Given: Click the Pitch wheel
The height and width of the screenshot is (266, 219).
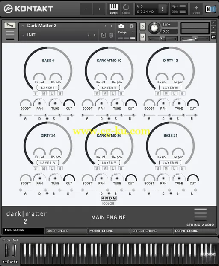Looking at the screenshot, I should [x=7, y=250].
